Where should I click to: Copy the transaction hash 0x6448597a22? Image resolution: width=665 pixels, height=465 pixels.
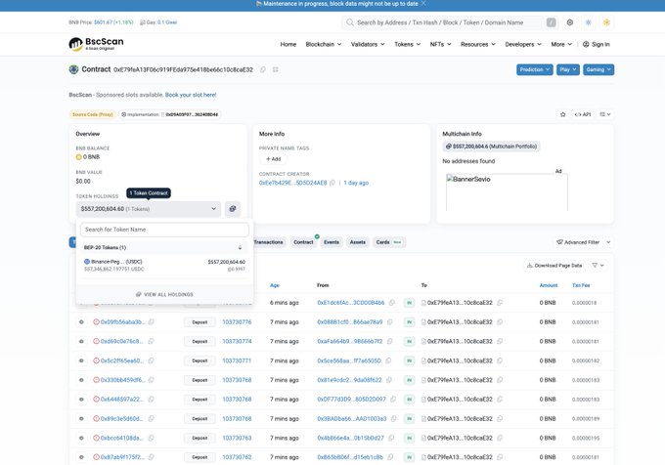[152, 400]
